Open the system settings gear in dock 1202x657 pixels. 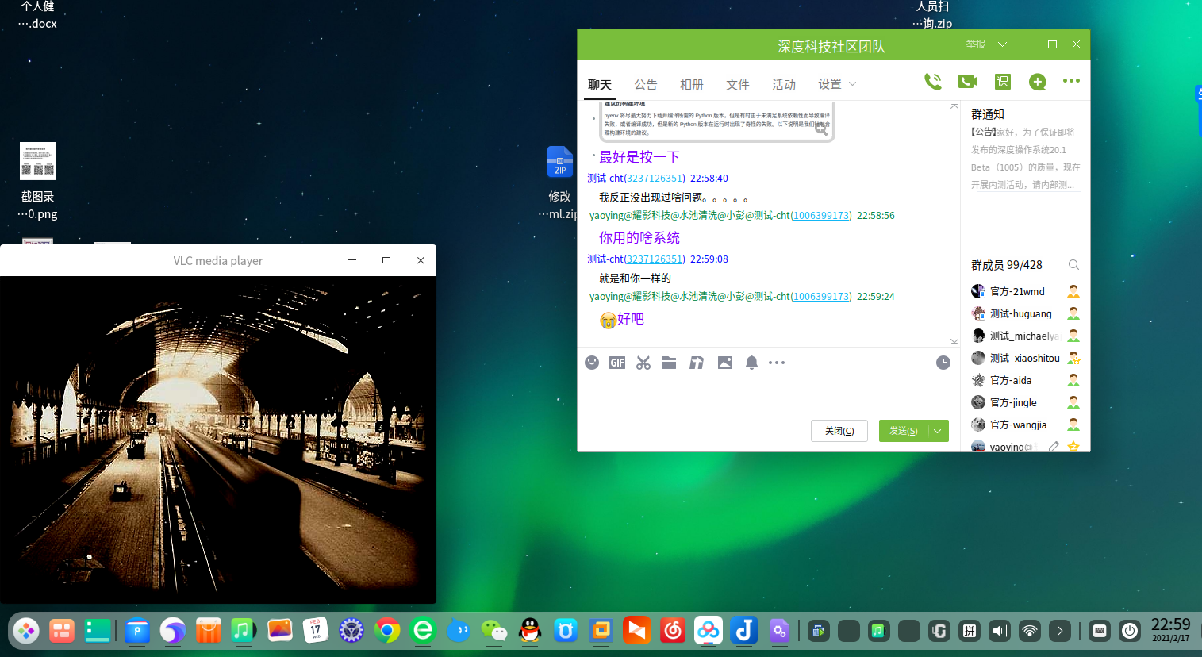click(351, 631)
